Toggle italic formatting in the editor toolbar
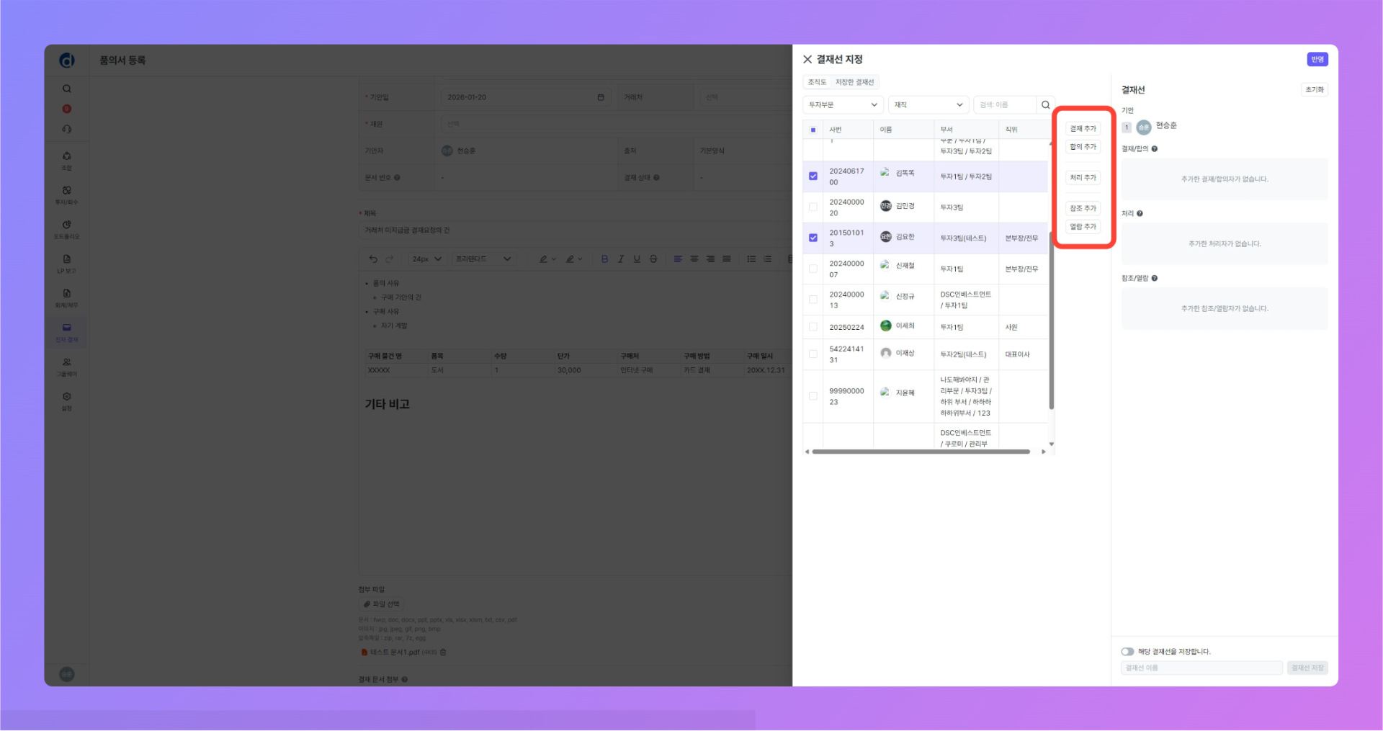 [621, 259]
